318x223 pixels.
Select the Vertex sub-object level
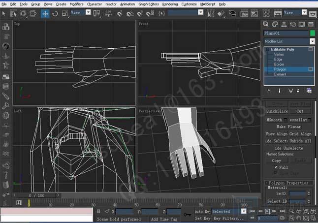[x=279, y=54]
